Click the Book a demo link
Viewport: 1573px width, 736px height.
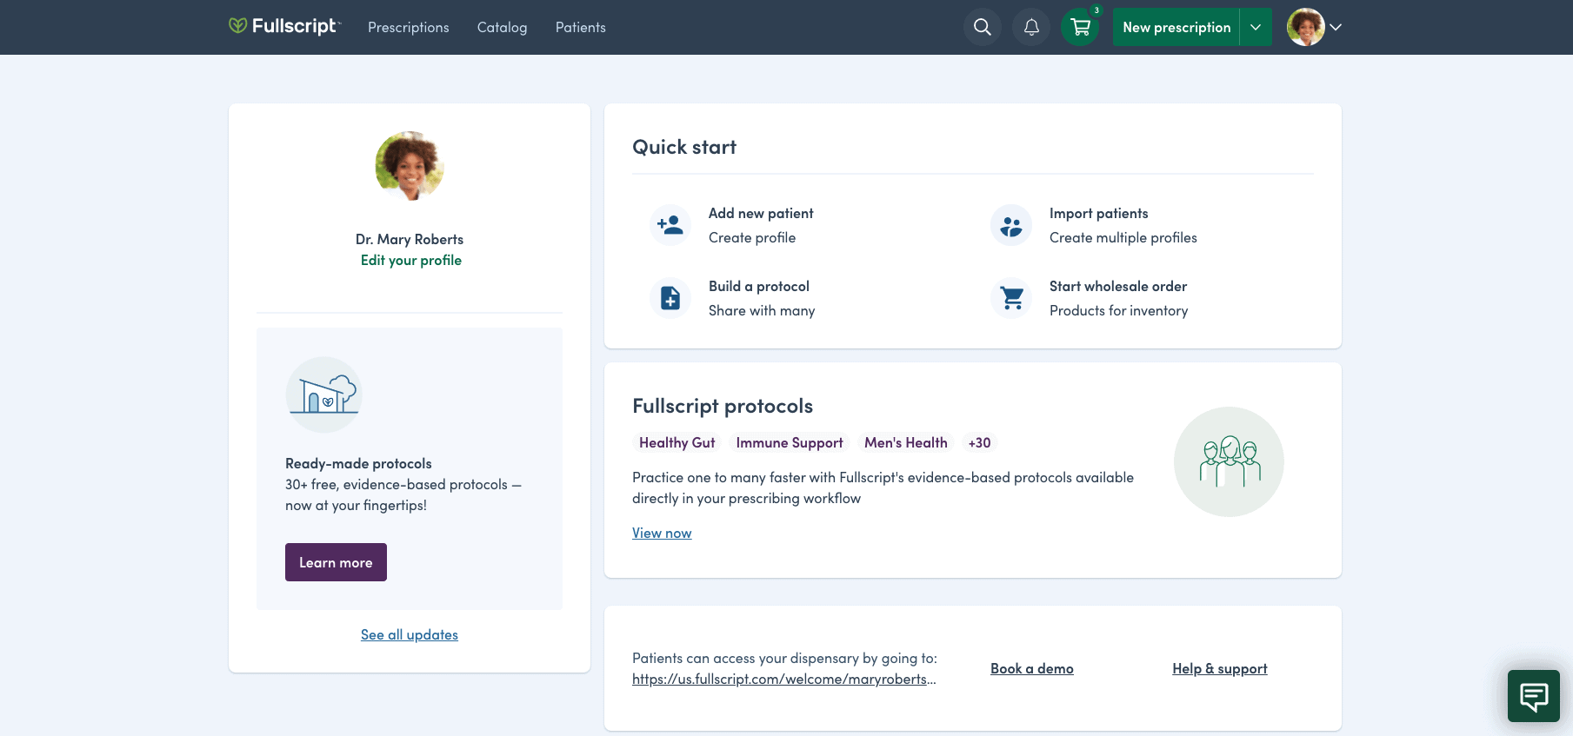[1032, 668]
